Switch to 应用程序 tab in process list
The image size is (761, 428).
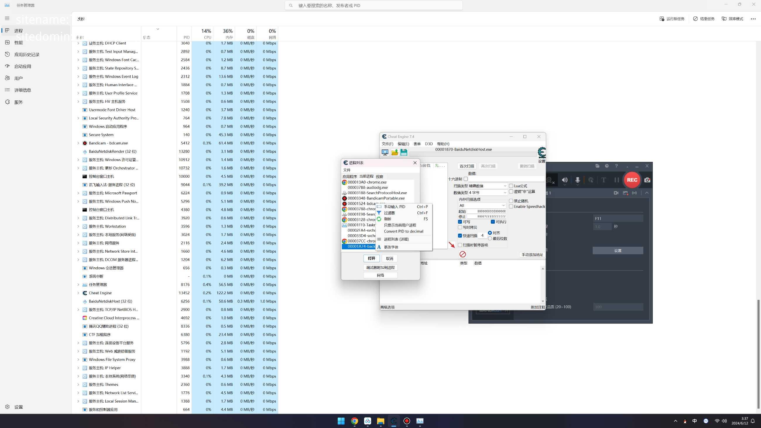(x=349, y=177)
